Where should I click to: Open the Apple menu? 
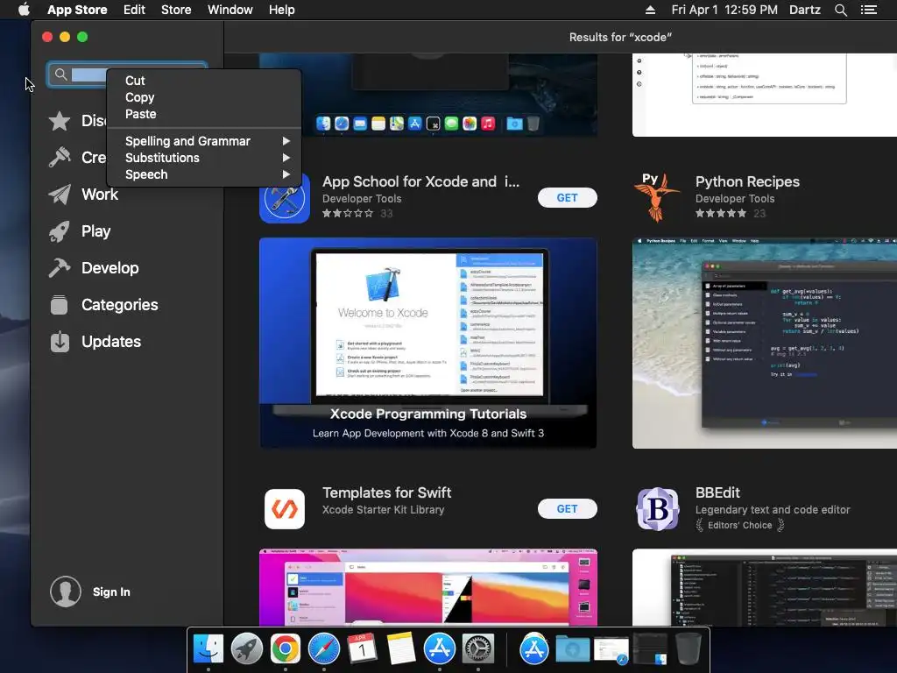[x=24, y=10]
